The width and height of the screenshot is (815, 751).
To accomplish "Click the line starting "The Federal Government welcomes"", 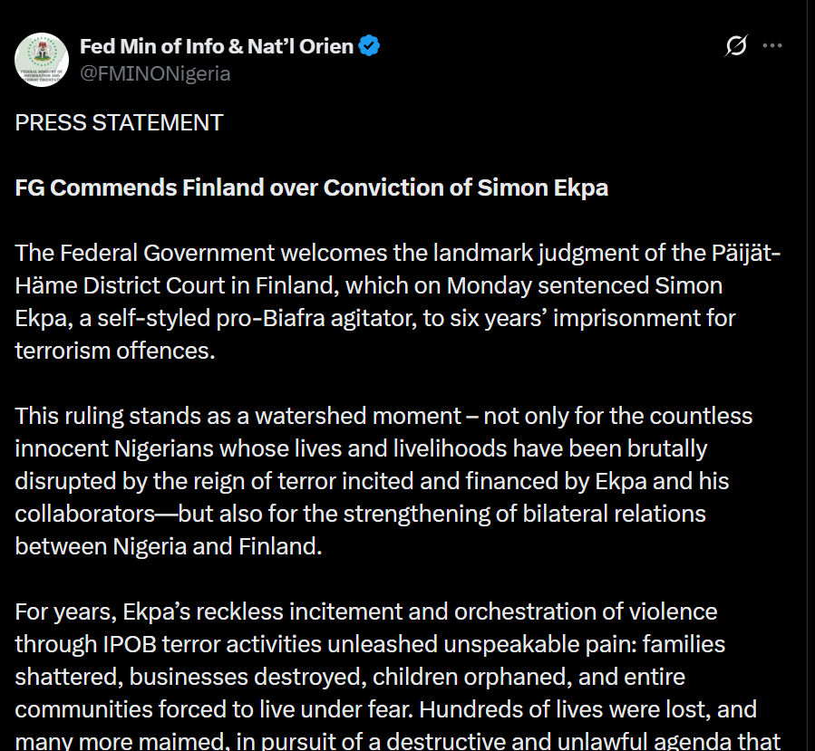I will 397,254.
